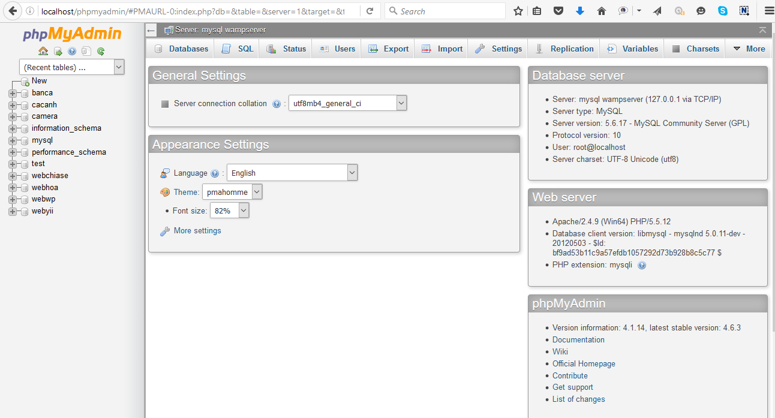Open MySQL documentation pages icon in sidebar
775x418 pixels.
(86, 52)
